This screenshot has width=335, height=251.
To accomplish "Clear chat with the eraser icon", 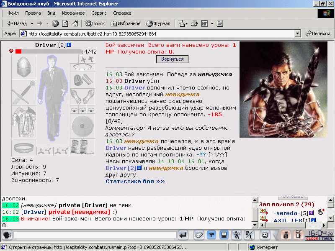I will [x=199, y=235].
